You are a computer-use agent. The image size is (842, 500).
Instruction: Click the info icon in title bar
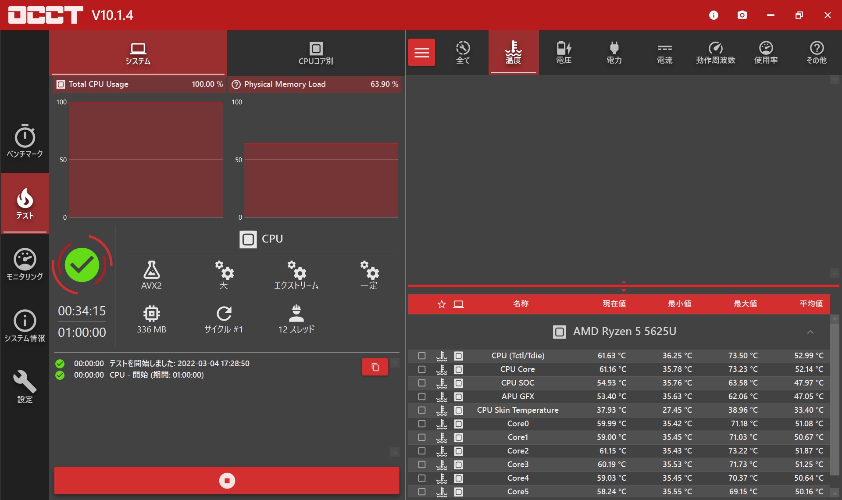pyautogui.click(x=714, y=15)
